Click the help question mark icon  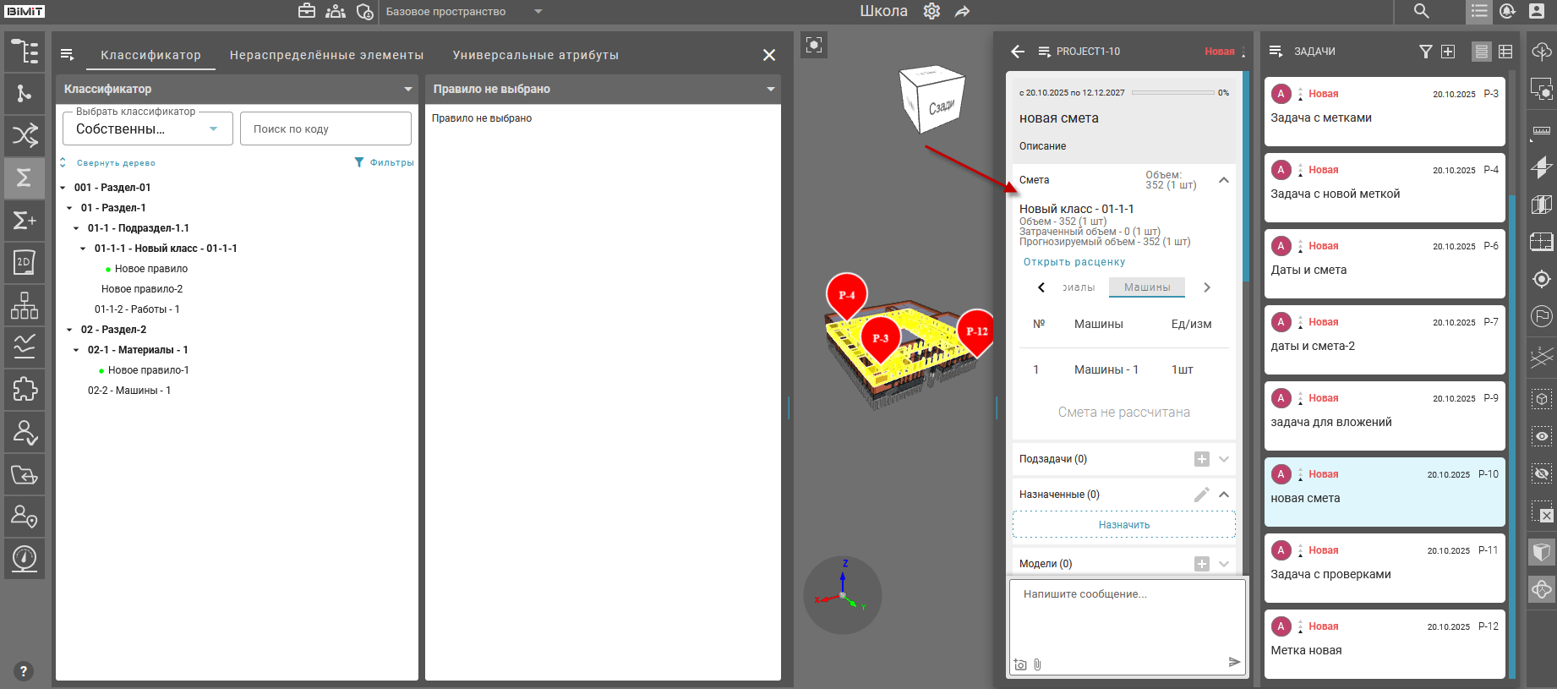click(x=23, y=671)
